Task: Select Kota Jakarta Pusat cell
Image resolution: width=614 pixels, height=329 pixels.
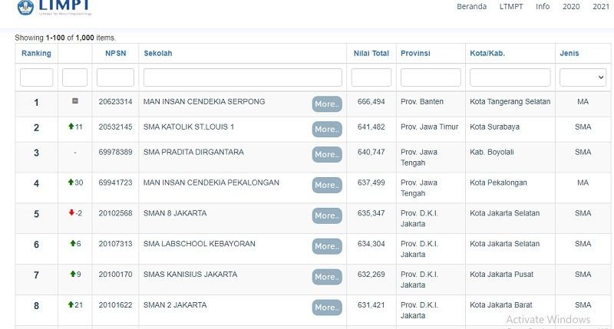Action: pos(502,275)
